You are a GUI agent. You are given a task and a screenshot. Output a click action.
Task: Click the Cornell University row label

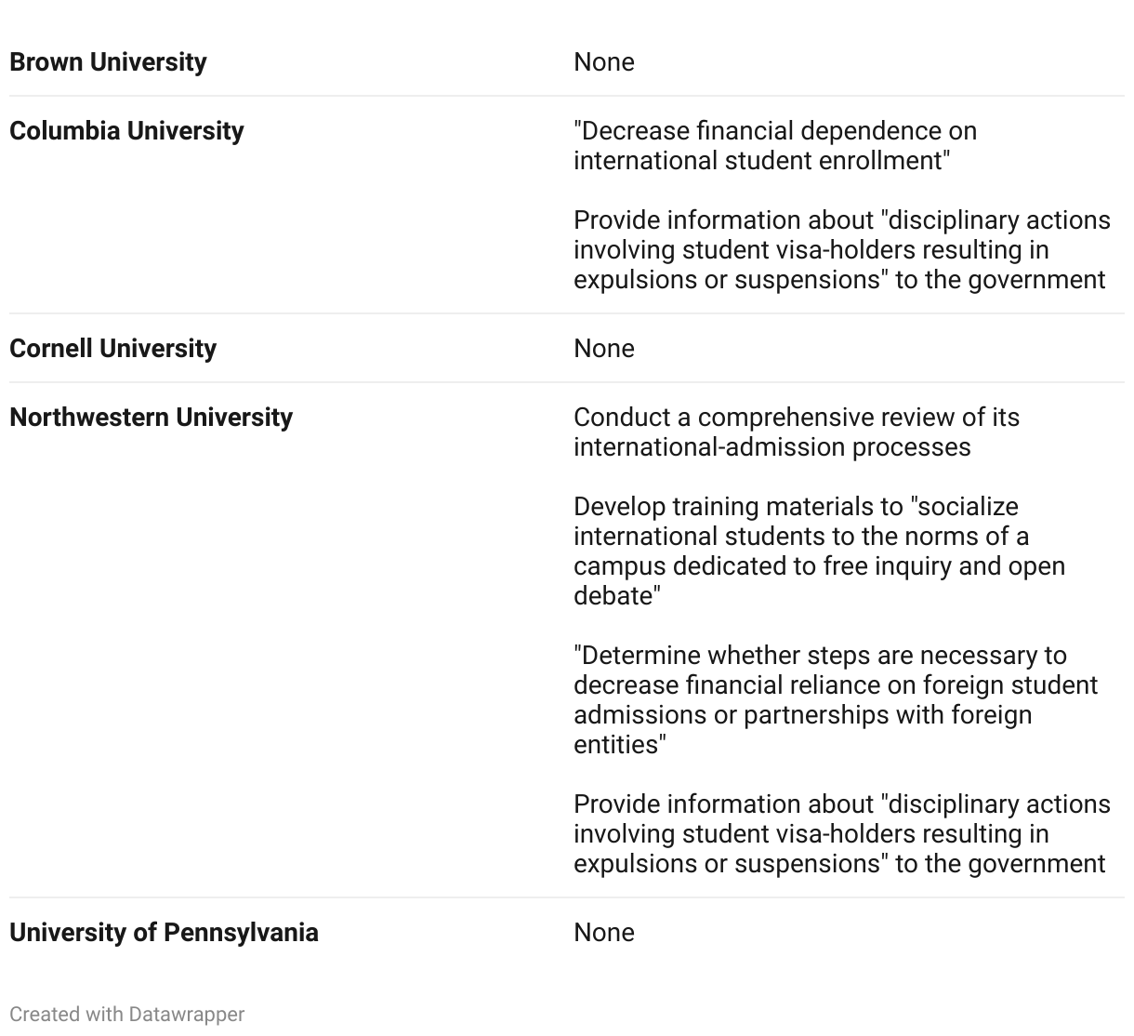click(x=112, y=349)
